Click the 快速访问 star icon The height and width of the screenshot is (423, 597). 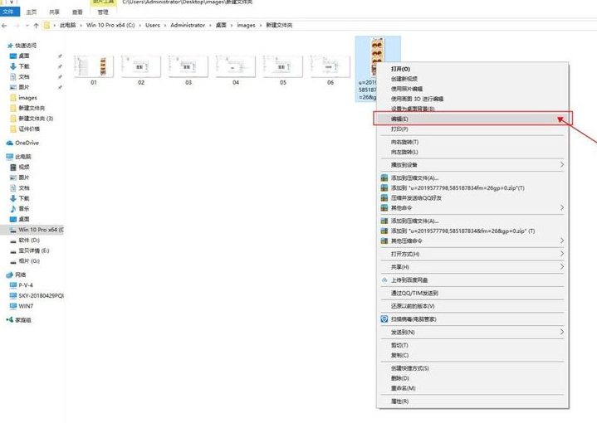(x=10, y=46)
